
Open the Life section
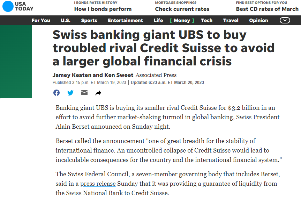pos(158,20)
